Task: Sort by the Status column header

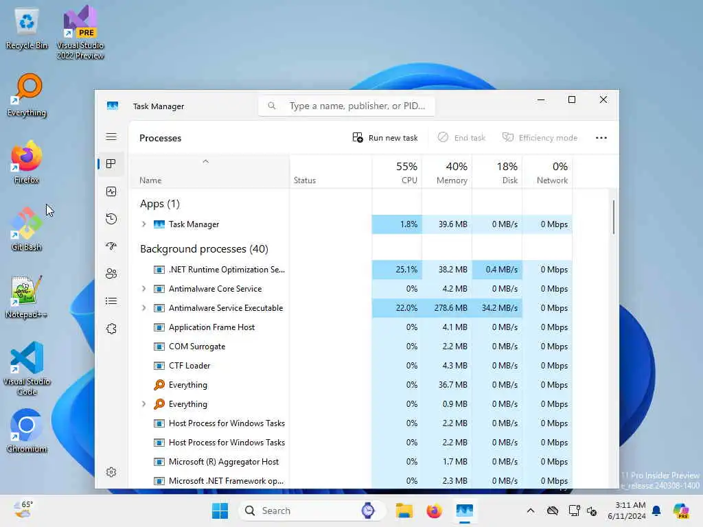Action: pyautogui.click(x=330, y=172)
